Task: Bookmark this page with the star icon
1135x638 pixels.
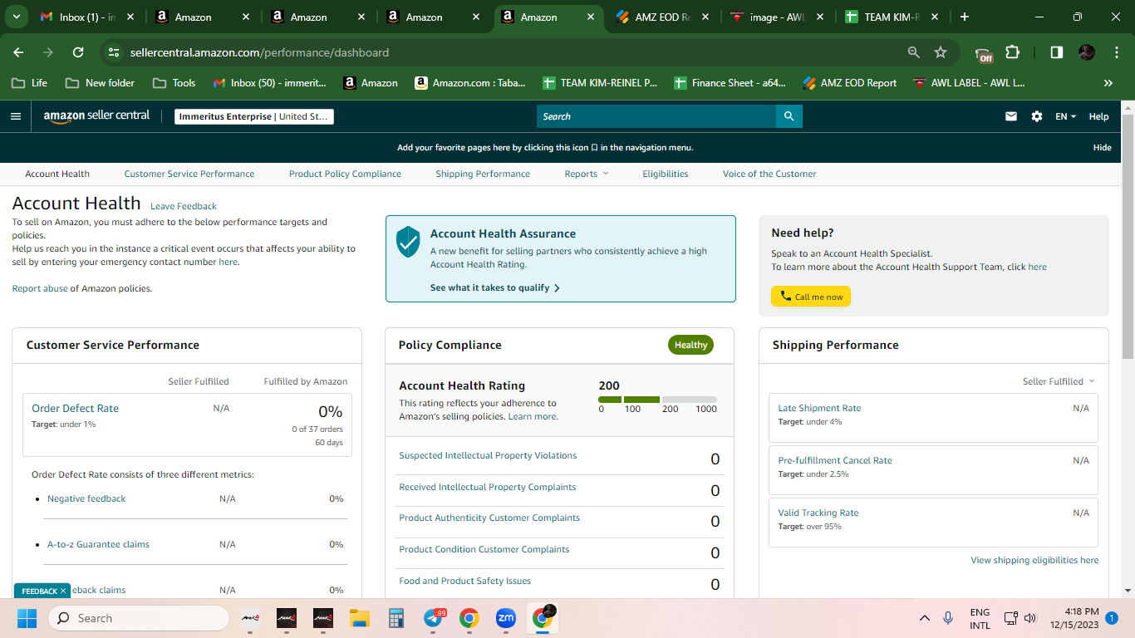Action: 941,52
